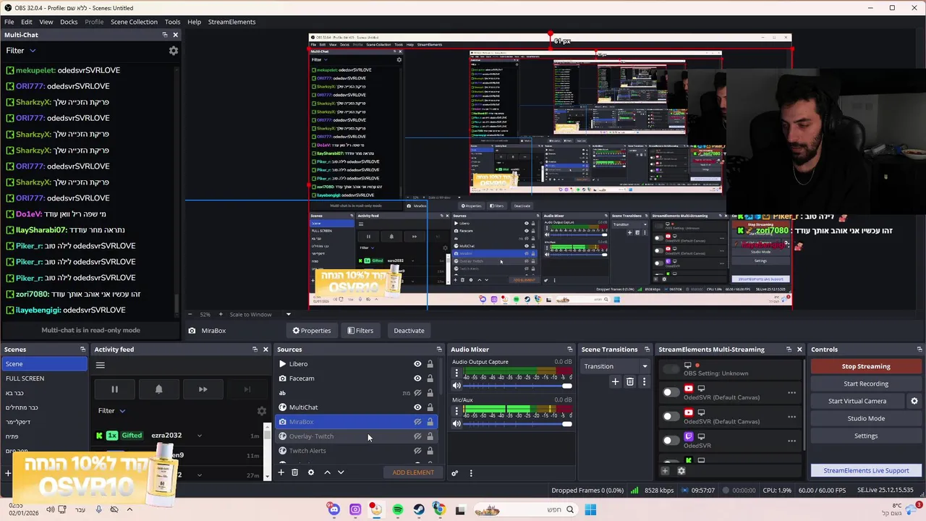Mute Audio Output Capture speaker icon
The width and height of the screenshot is (926, 521).
point(456,386)
